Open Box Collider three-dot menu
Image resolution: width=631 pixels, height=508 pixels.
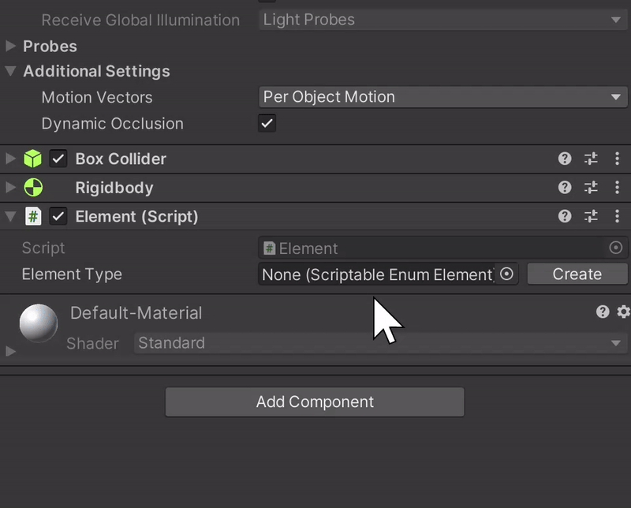(617, 159)
